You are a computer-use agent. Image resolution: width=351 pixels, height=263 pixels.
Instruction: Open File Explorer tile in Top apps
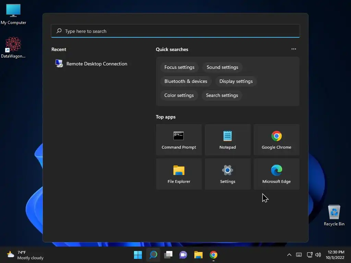179,174
